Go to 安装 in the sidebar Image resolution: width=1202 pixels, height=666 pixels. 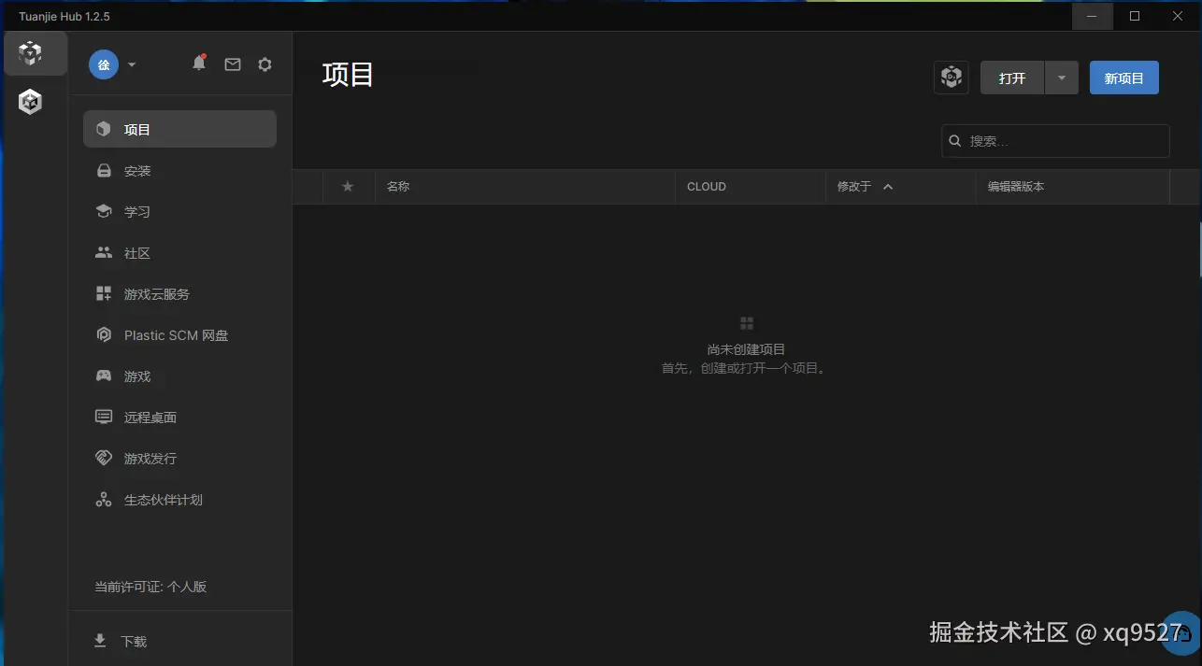pos(179,171)
